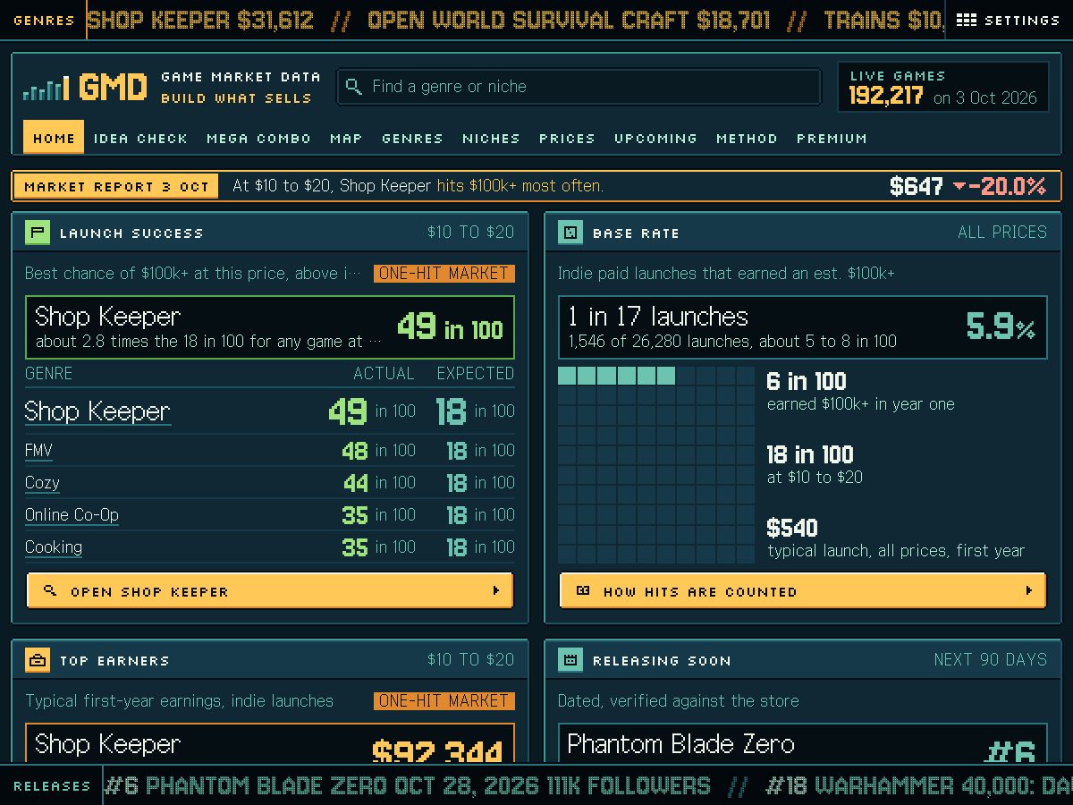Open the Home tab
1073x805 pixels.
(x=54, y=138)
